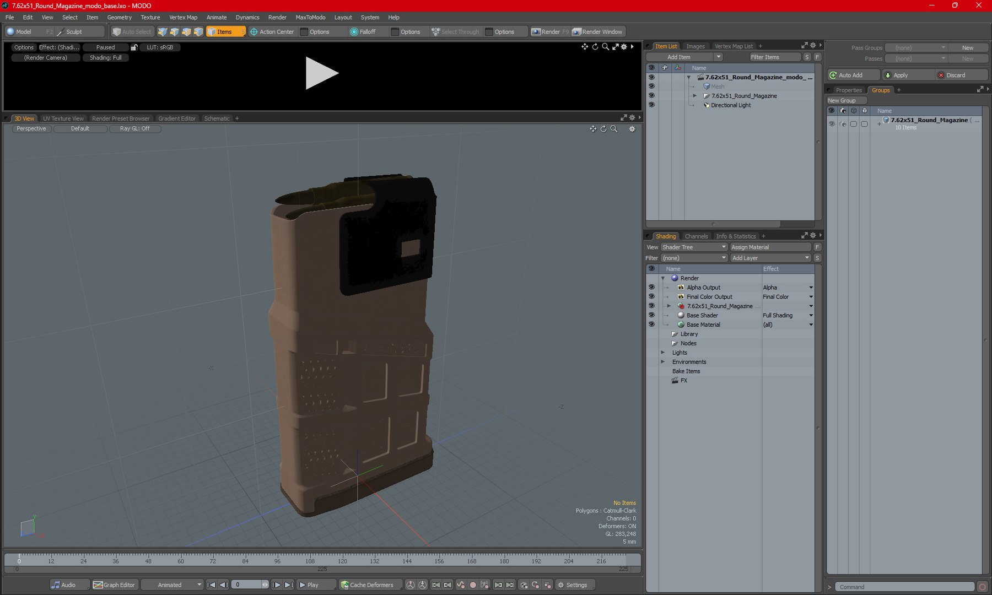Click the Play animation button
The height and width of the screenshot is (595, 992).
pyautogui.click(x=316, y=585)
